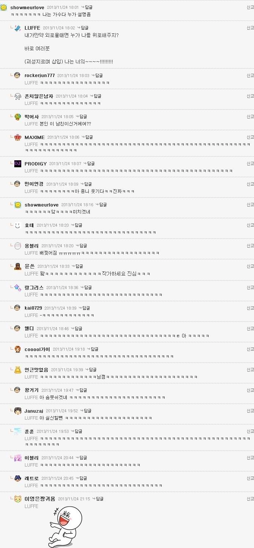This screenshot has height=548, width=254.
Task: Report the top showmeurlove comment with 신고
Action: coord(250,7)
